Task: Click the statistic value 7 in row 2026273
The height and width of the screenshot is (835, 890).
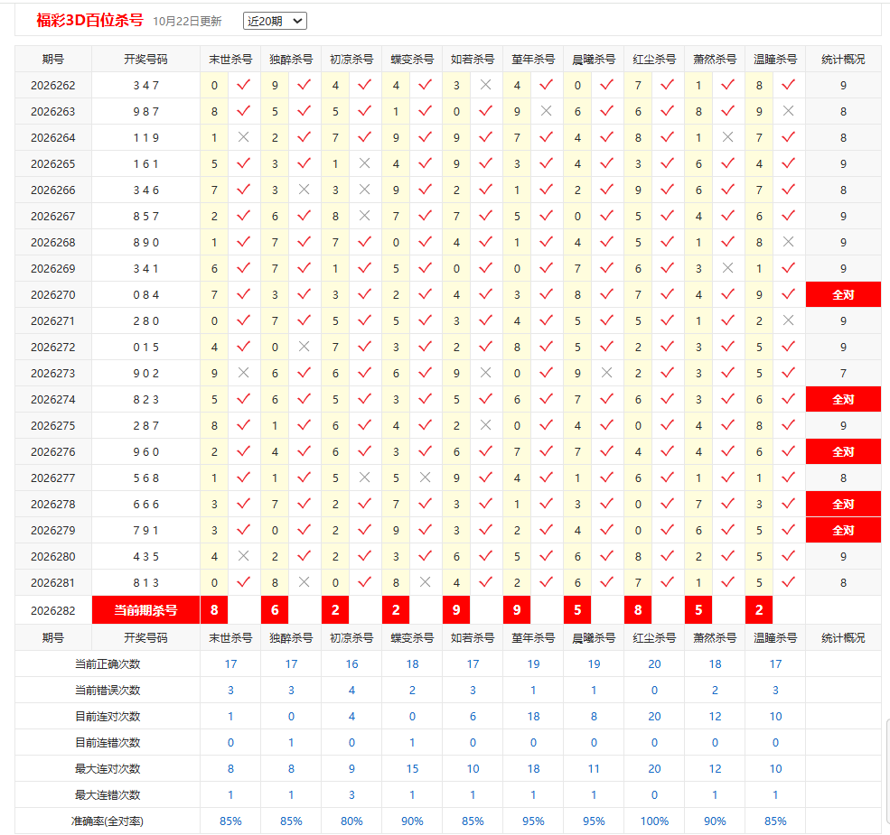Action: point(843,373)
